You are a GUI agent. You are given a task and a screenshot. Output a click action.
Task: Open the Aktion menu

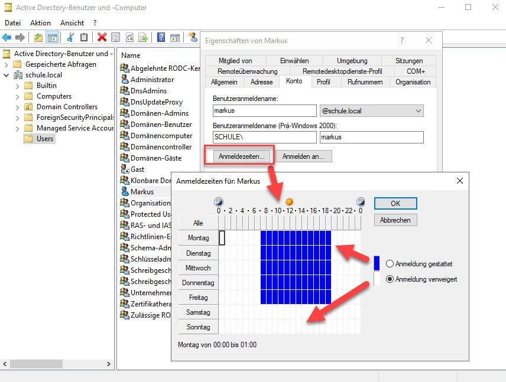point(40,22)
